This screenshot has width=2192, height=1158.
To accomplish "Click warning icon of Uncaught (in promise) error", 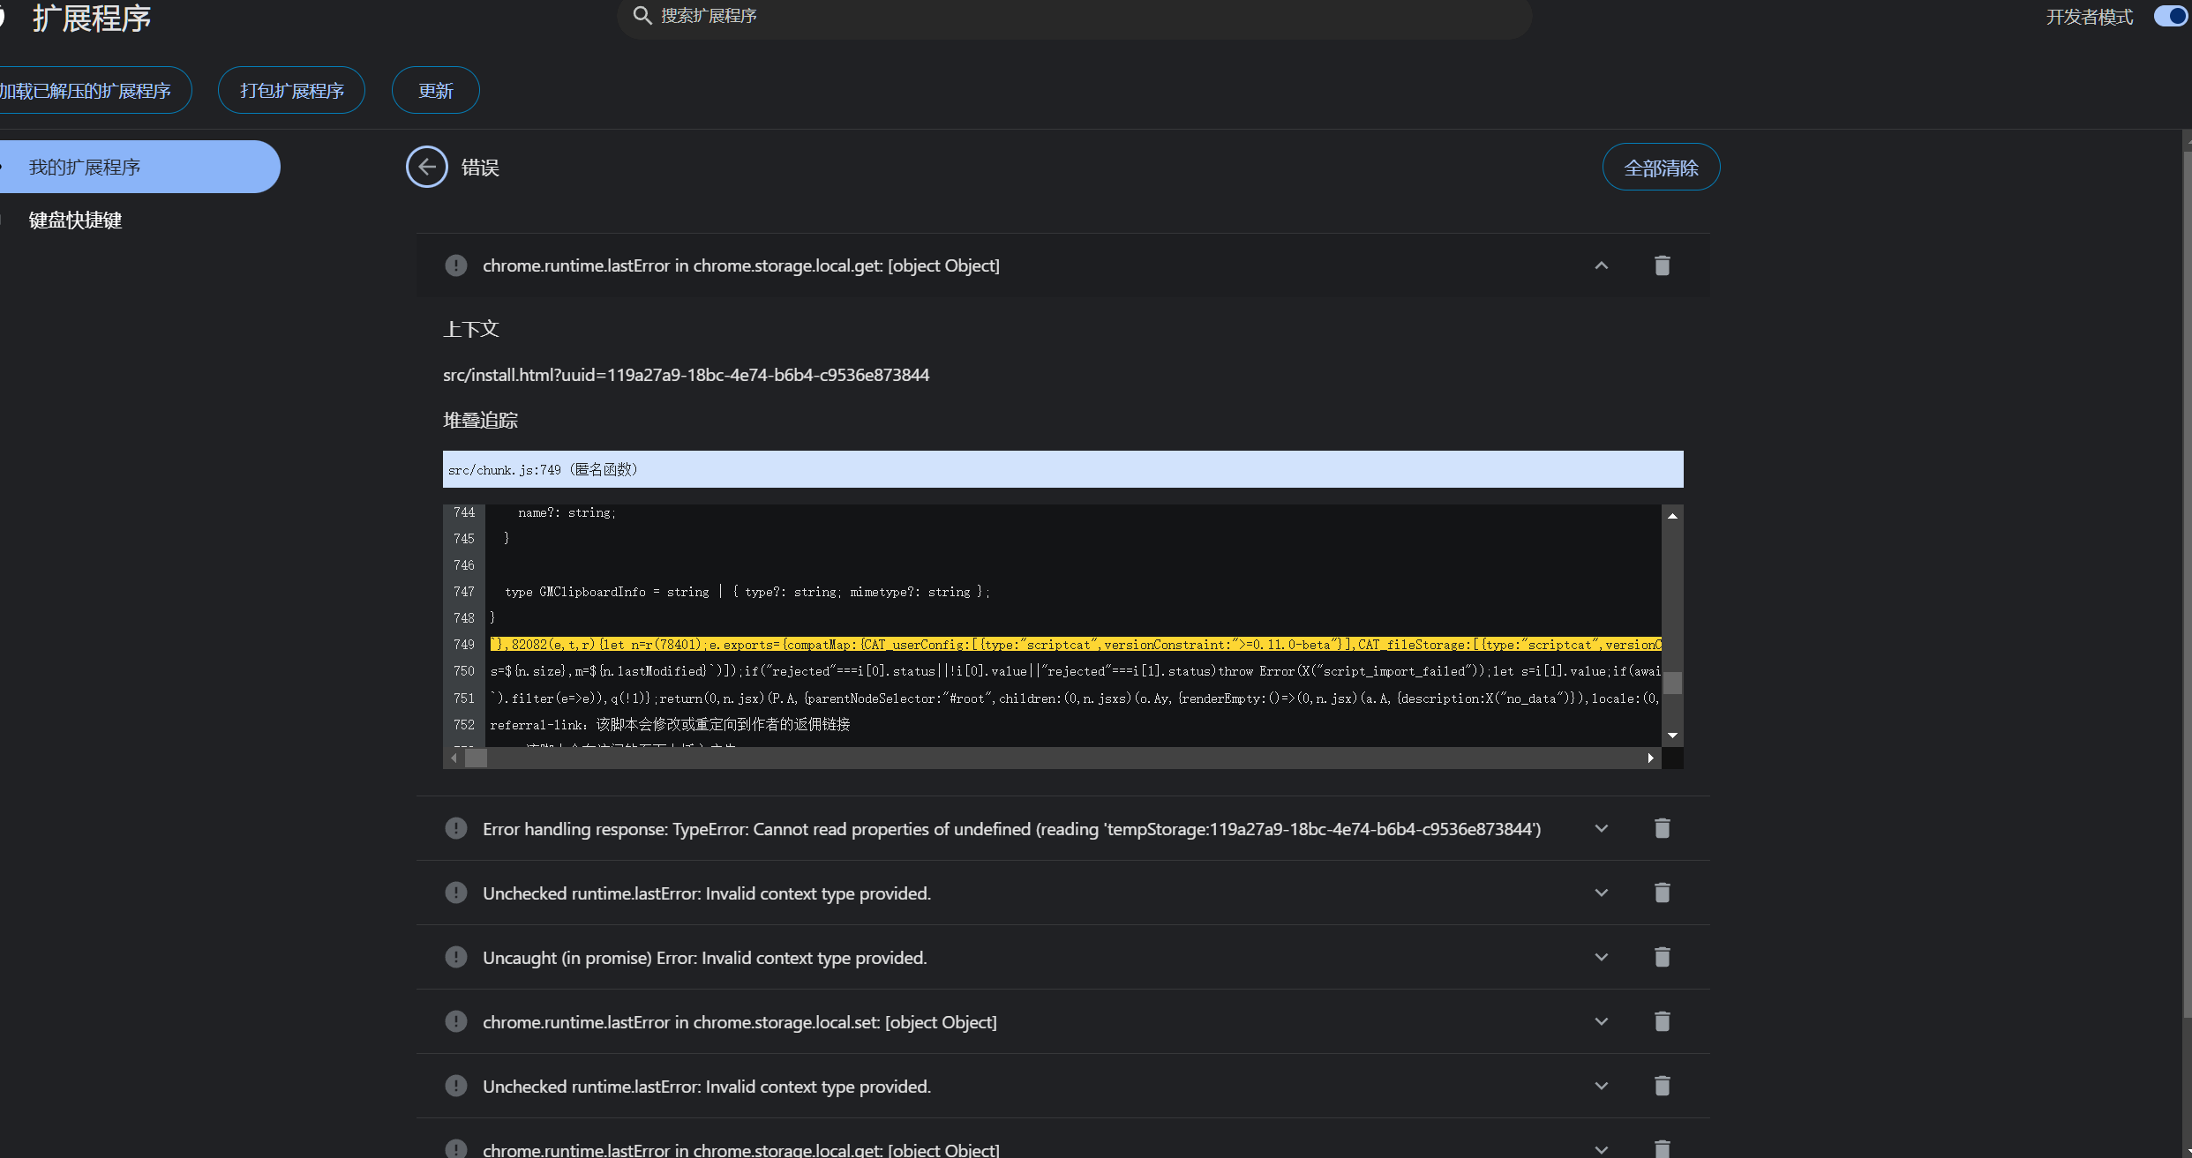I will click(x=456, y=957).
